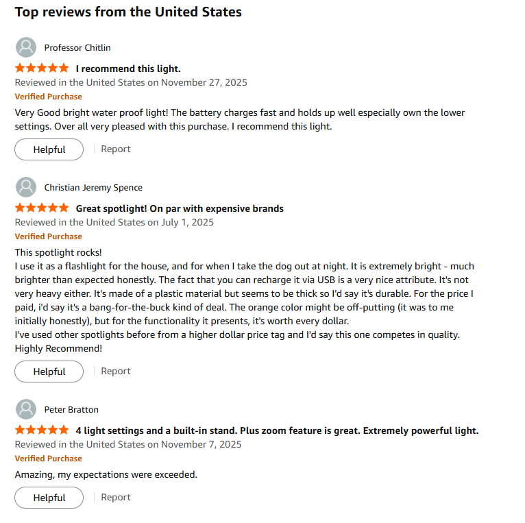The height and width of the screenshot is (523, 525).
Task: Mark Christian Jeremy Spence's review as Helpful
Action: coord(49,372)
